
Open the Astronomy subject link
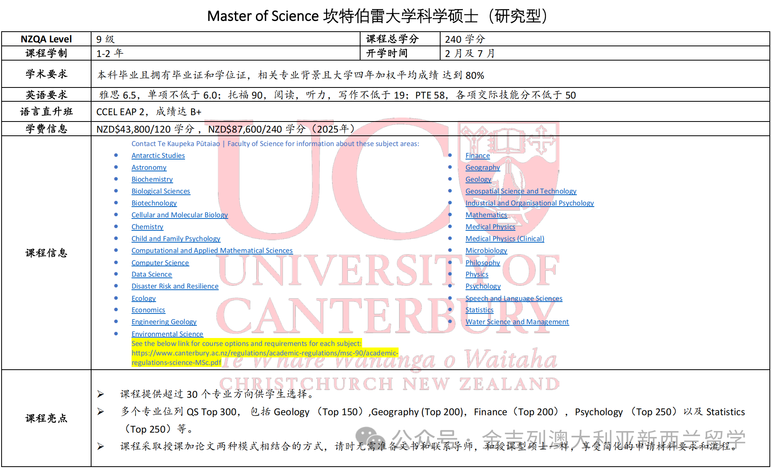click(149, 167)
